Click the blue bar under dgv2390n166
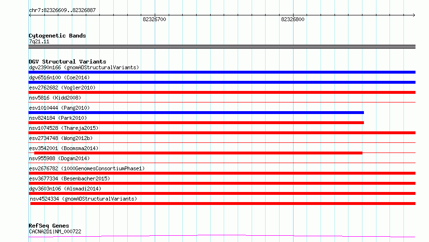Viewport: 429px width, 242px height. click(x=222, y=72)
